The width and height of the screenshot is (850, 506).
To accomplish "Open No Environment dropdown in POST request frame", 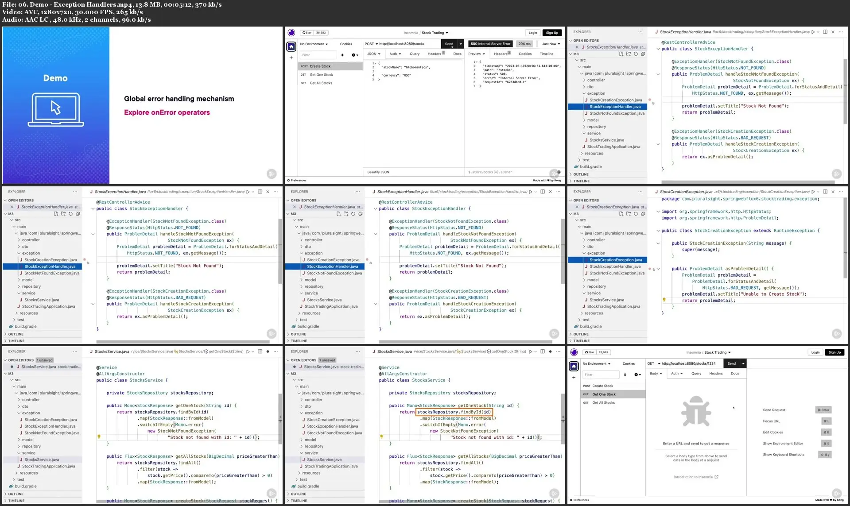I will 314,44.
